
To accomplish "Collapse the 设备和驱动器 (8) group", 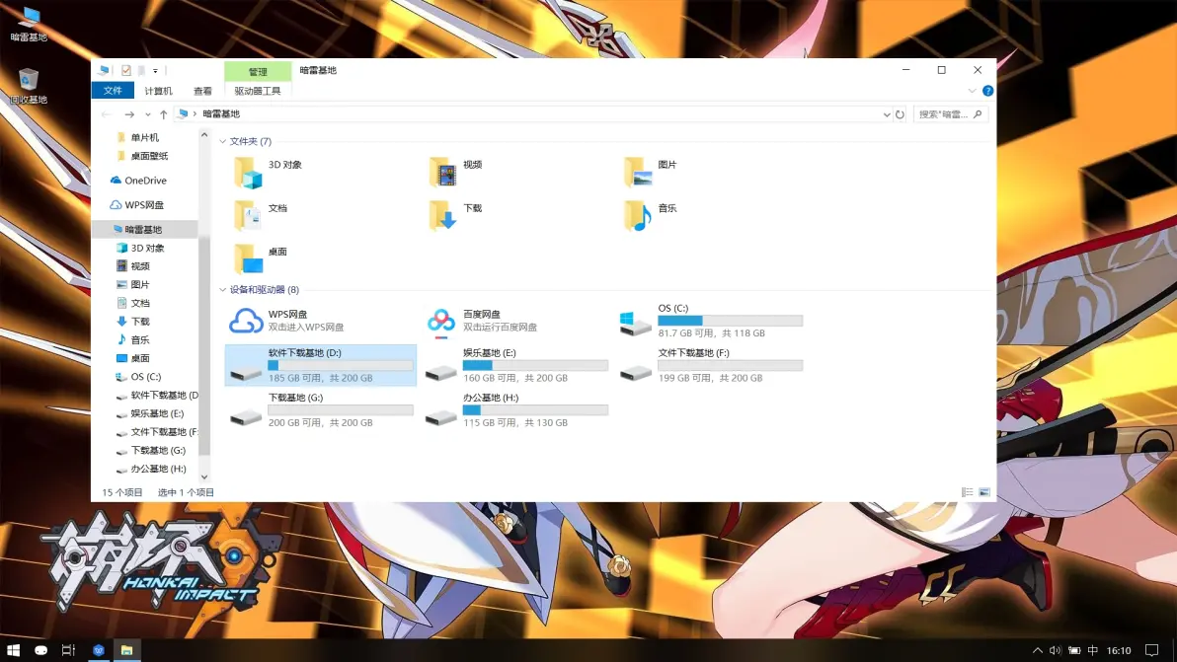I will click(223, 290).
